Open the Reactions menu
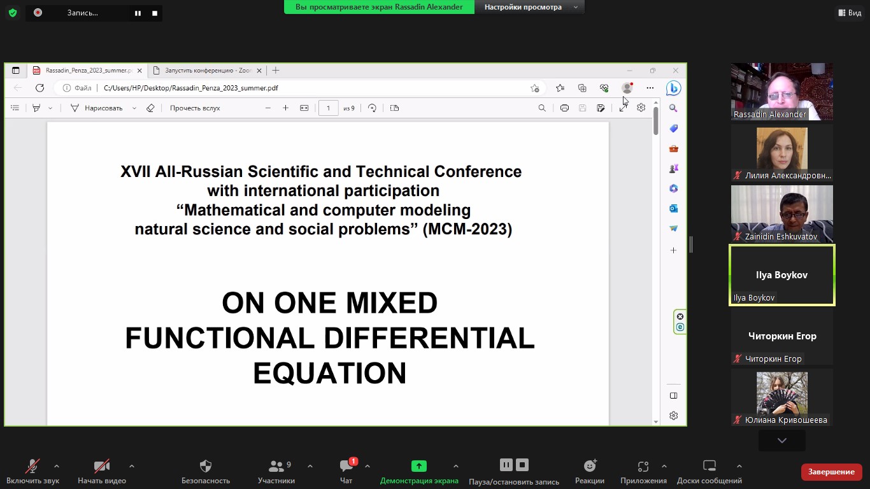 point(589,467)
